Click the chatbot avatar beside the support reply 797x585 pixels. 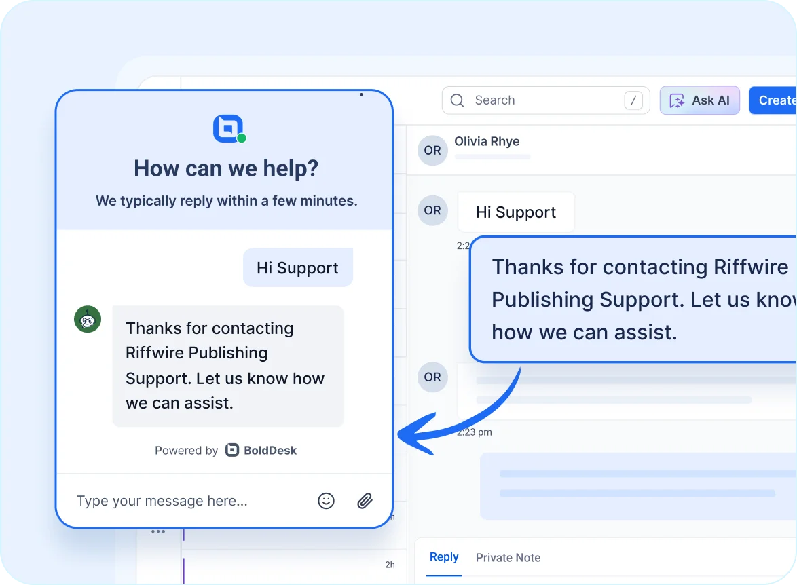pyautogui.click(x=87, y=319)
